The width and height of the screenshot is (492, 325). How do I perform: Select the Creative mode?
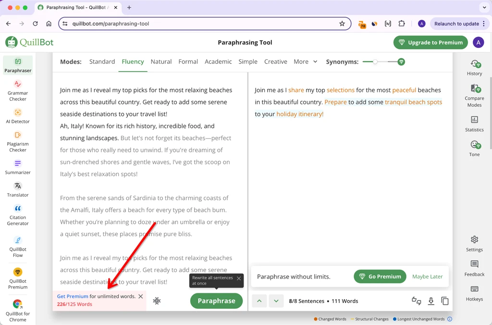coord(275,62)
